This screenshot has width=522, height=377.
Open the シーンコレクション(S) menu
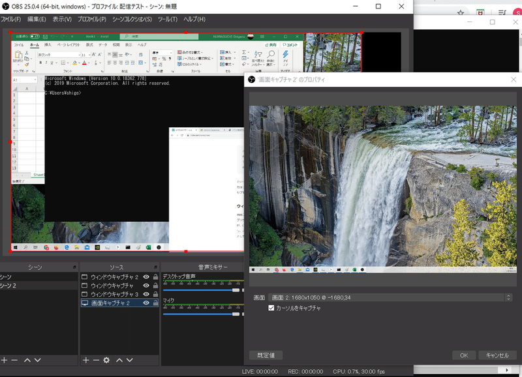tap(132, 20)
